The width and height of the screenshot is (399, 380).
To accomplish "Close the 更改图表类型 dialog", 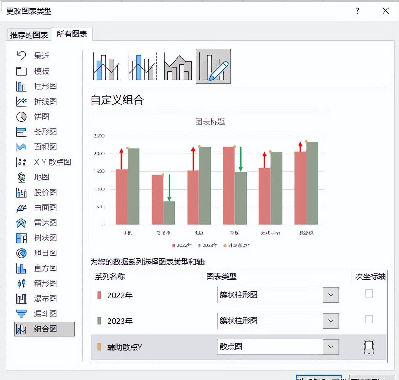I will (x=385, y=11).
